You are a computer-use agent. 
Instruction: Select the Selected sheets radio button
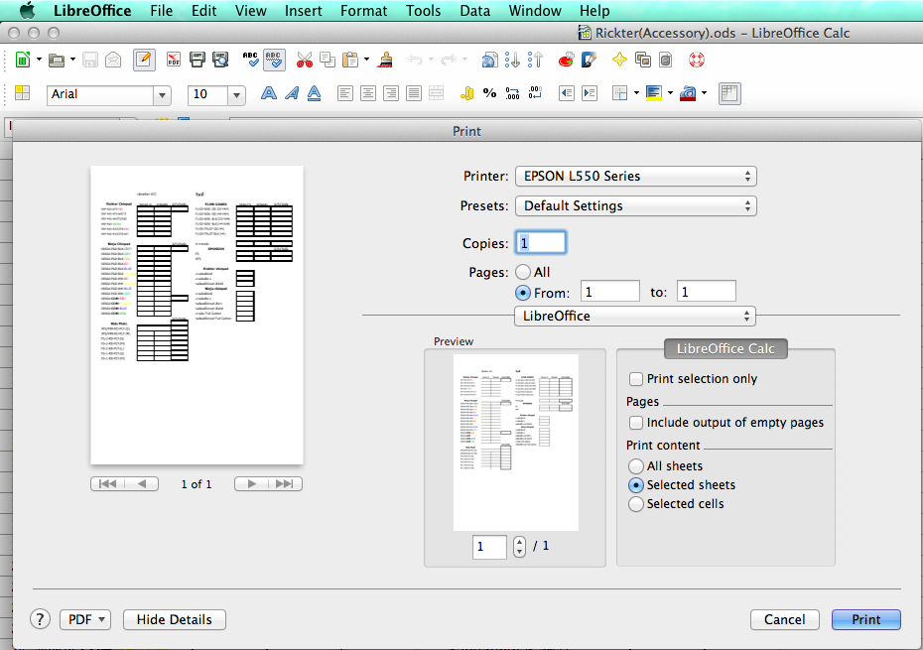[636, 484]
